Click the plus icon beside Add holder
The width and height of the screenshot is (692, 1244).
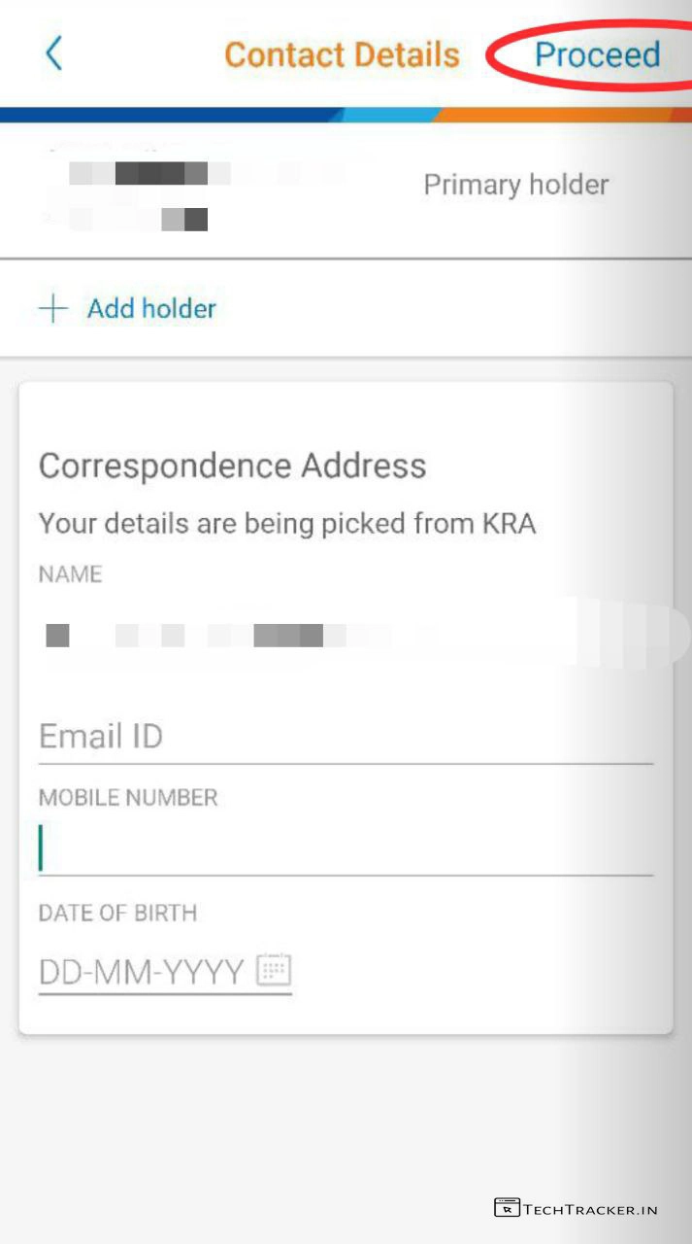pyautogui.click(x=53, y=309)
